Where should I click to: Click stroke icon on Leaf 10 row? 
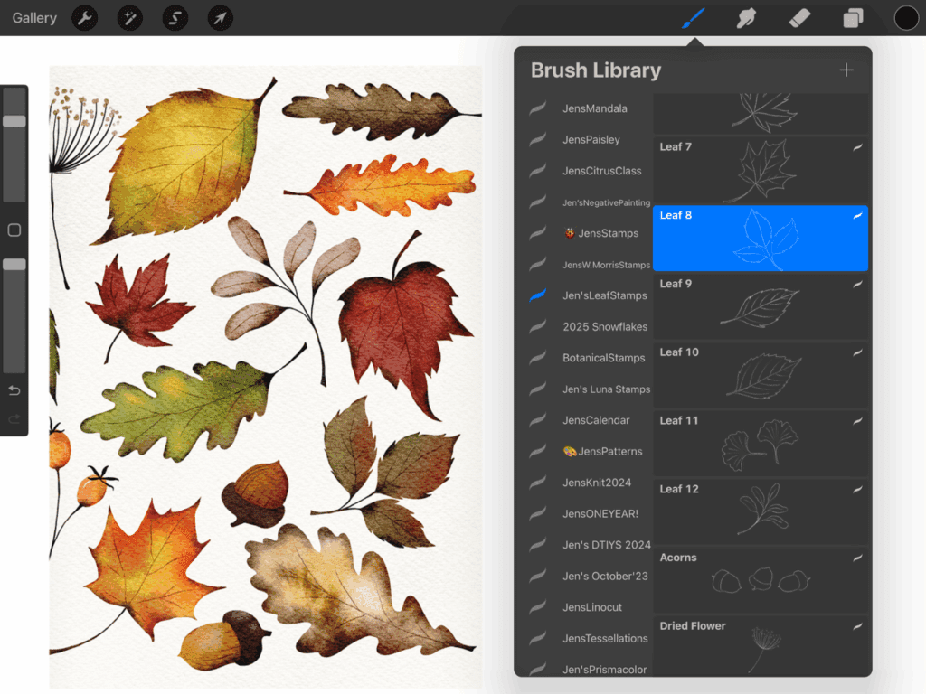tap(857, 353)
